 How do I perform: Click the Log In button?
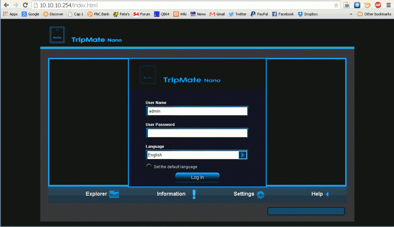point(197,177)
